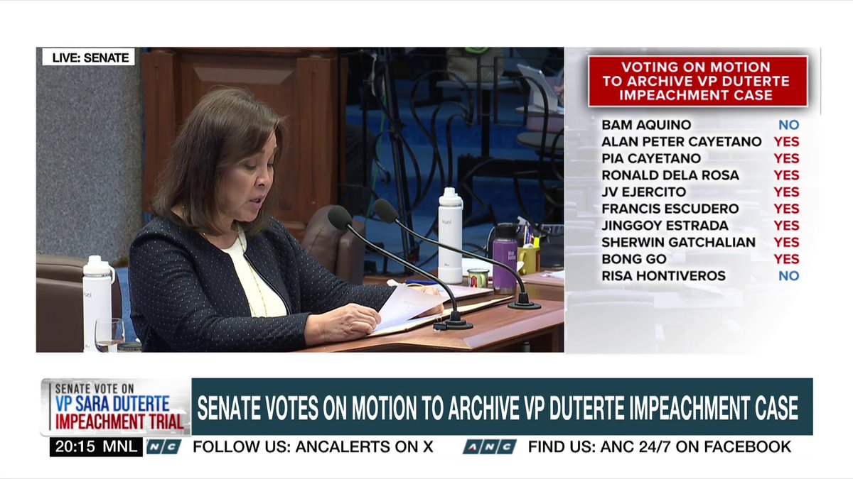This screenshot has height=479, width=853.
Task: Click the live Senate video feed
Action: coord(300,199)
